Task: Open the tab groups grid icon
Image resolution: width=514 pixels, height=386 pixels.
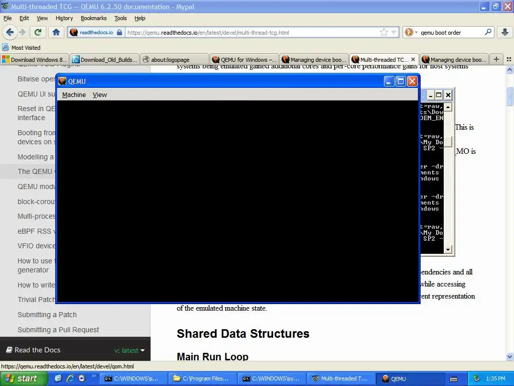Action: [509, 59]
